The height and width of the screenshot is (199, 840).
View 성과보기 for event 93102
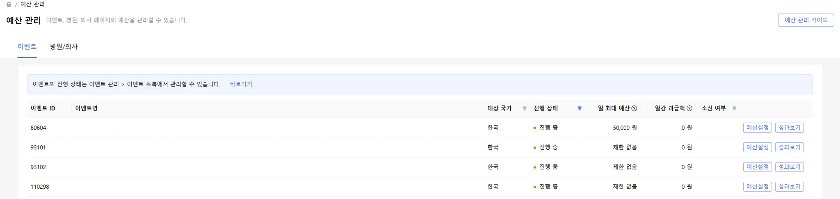[x=789, y=167]
